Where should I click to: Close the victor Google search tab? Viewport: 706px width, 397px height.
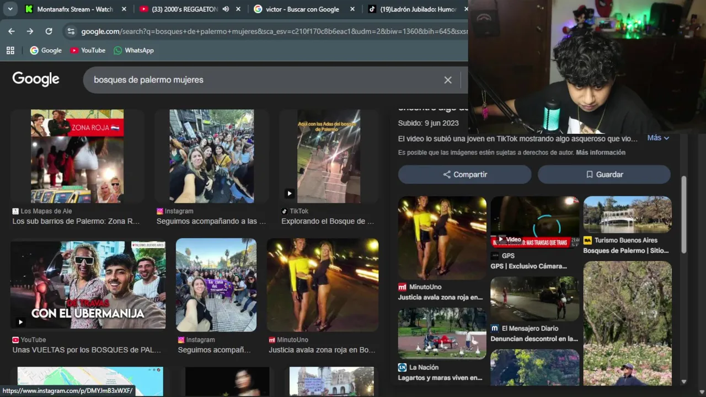click(352, 9)
